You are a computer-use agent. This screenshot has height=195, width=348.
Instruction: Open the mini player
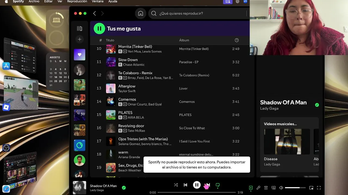311,188
